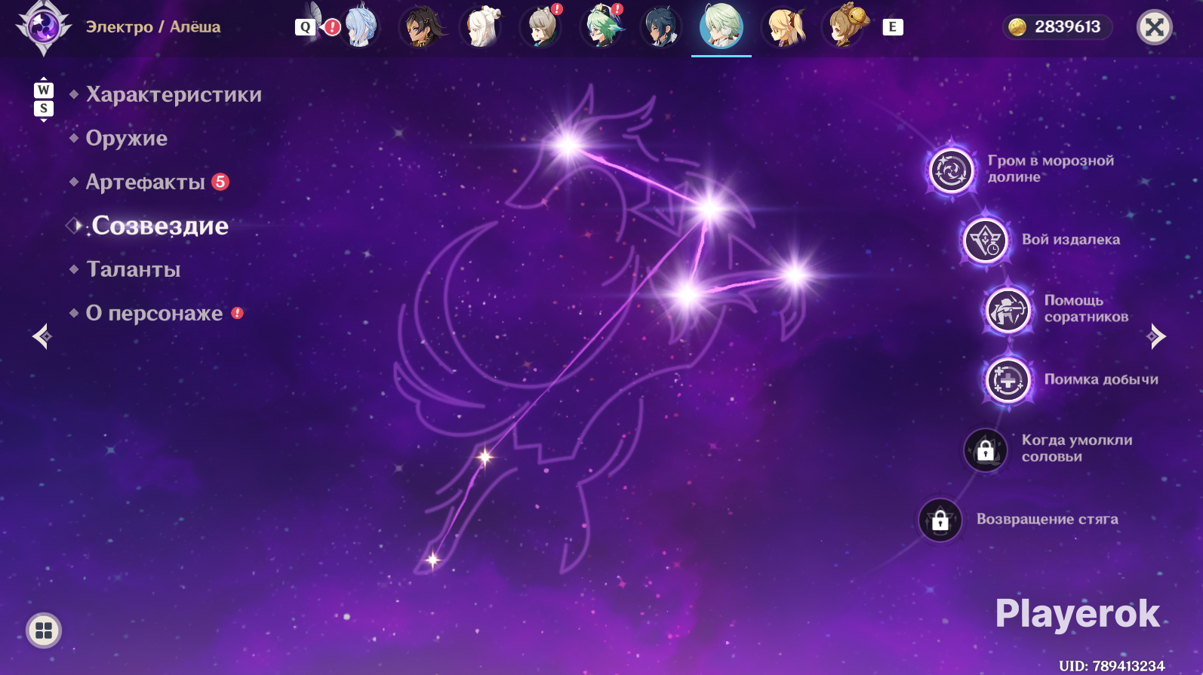
Task: Click the red alert badge beside О персонаже
Action: (x=237, y=313)
